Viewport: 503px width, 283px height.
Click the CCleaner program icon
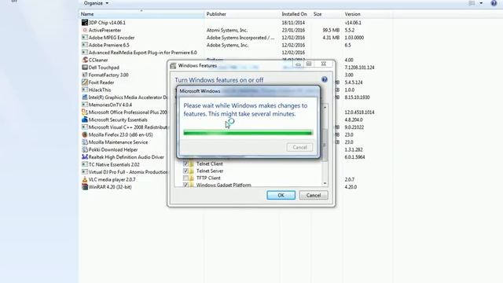point(85,60)
